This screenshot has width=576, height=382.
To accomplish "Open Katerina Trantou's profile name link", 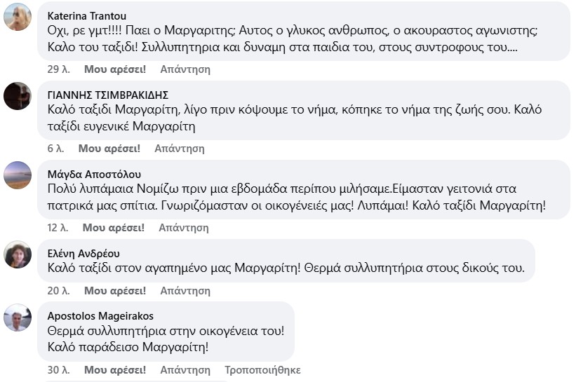I will 86,15.
